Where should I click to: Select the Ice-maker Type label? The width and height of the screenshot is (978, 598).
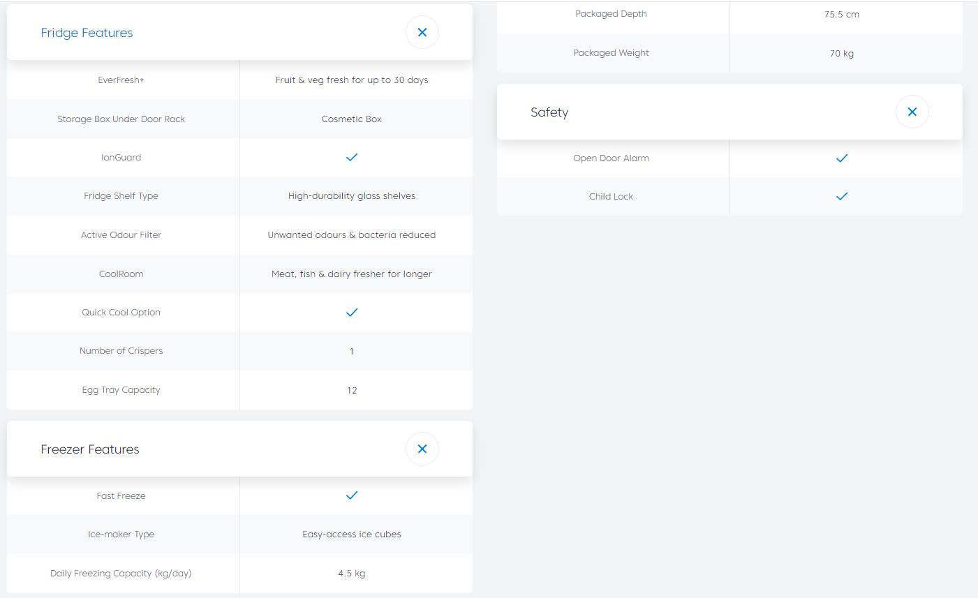click(x=121, y=535)
